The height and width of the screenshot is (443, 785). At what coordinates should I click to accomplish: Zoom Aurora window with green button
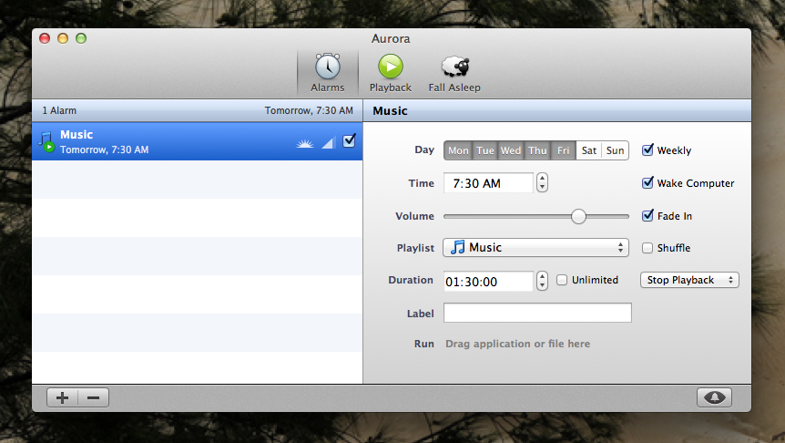[81, 38]
